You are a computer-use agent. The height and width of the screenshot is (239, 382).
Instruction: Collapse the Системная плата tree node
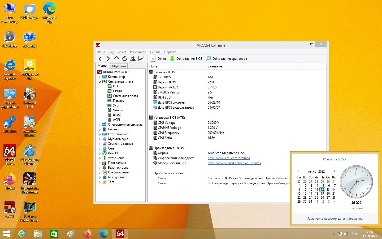click(x=100, y=82)
